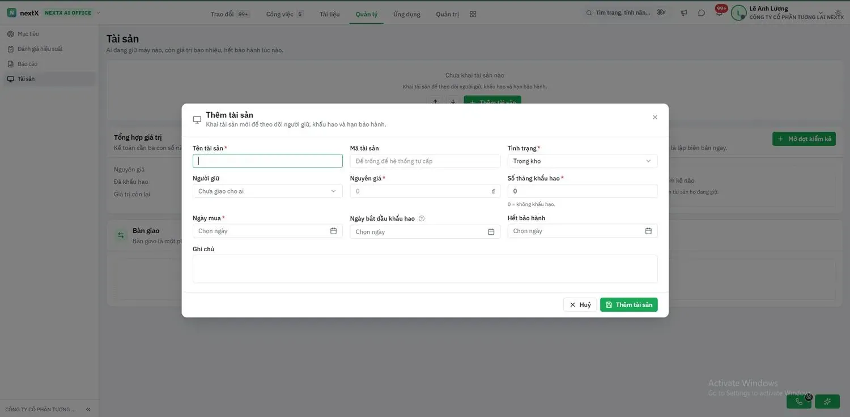Switch to Trao đổi tab
850x417 pixels.
coord(230,14)
